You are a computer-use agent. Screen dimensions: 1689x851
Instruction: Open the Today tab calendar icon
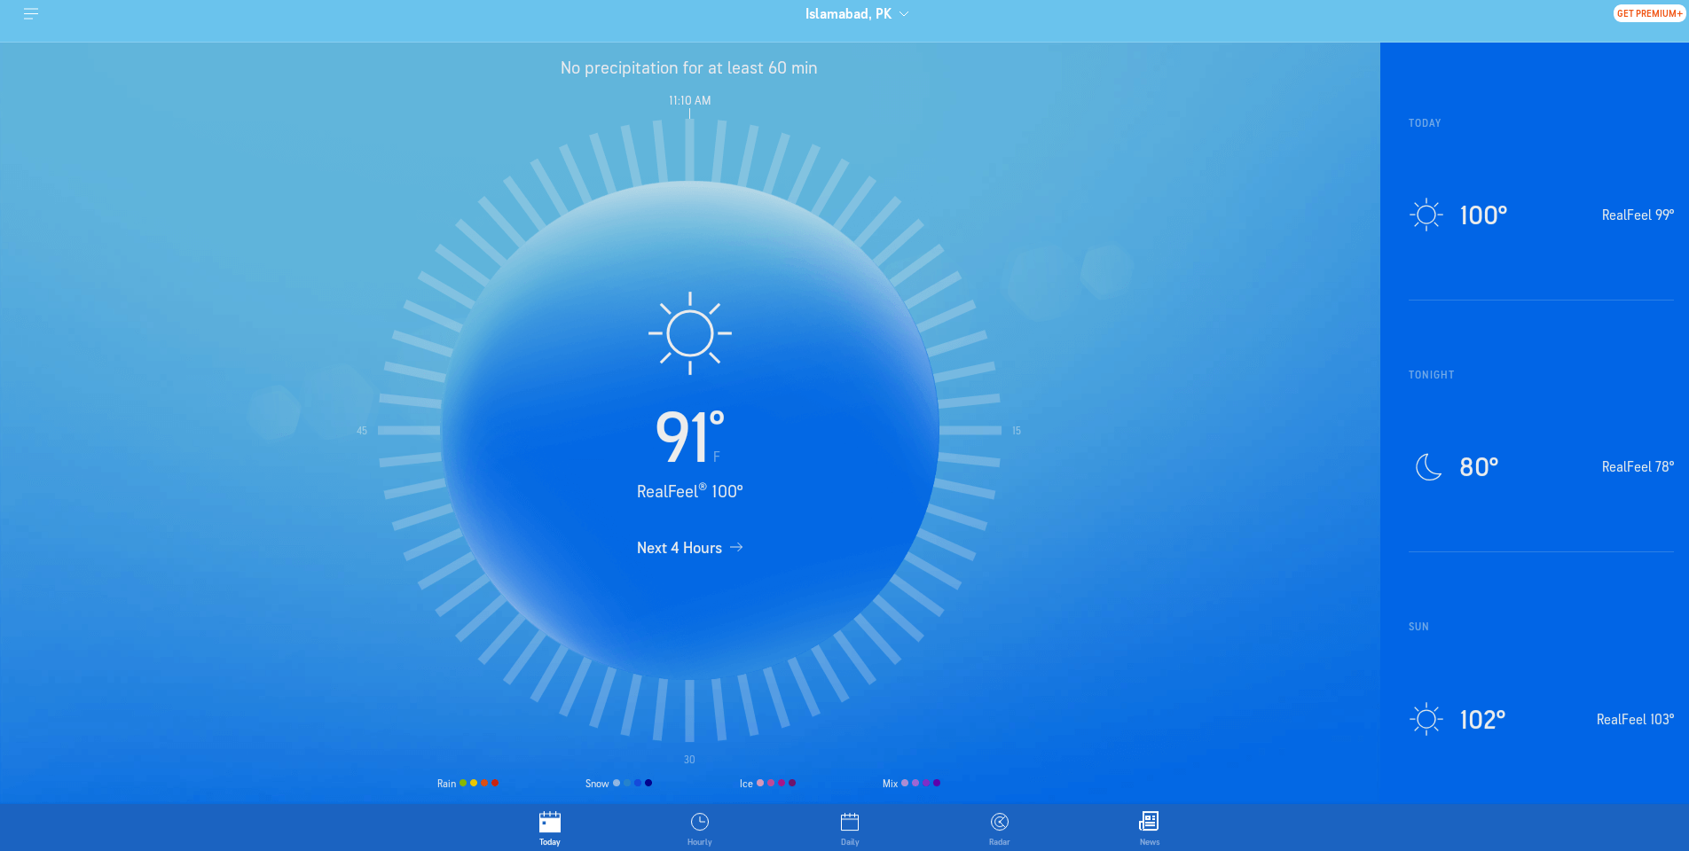coord(550,822)
